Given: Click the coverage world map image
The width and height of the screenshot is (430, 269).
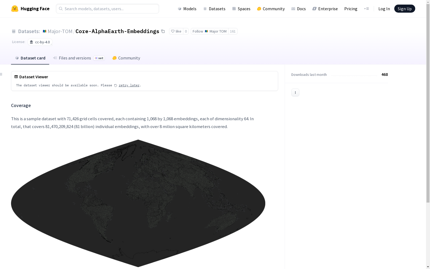Looking at the screenshot, I should (x=138, y=203).
